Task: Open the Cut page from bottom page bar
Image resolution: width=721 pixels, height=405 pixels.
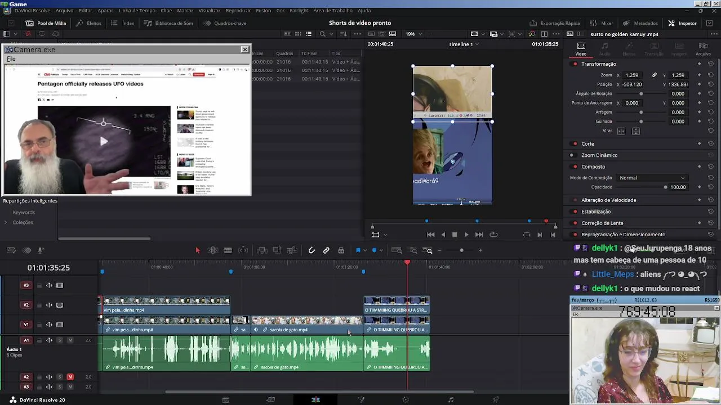Action: [x=270, y=400]
